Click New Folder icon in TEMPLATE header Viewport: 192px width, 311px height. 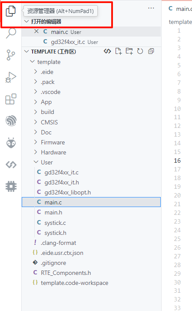point(129,51)
